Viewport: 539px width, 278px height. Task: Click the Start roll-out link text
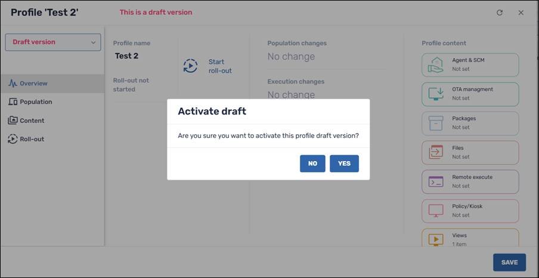click(x=220, y=66)
